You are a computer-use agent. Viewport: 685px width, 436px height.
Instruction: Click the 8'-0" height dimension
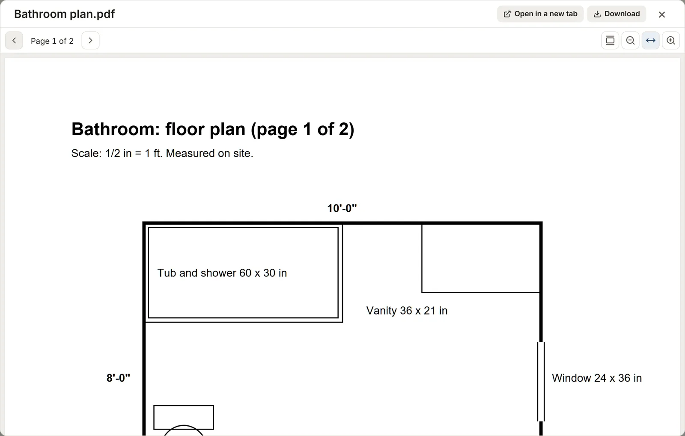[118, 378]
